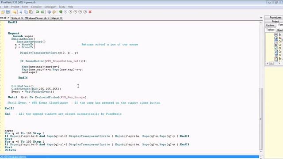Image resolution: width=283 pixels, height=159 pixels.
Task: Switch to the WindowedScreen.pb tab
Action: click(x=36, y=18)
